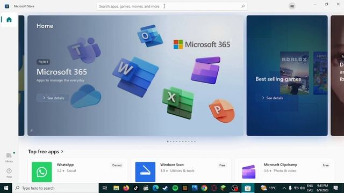
Task: Select the Windows Scan title text
Action: pos(172,165)
